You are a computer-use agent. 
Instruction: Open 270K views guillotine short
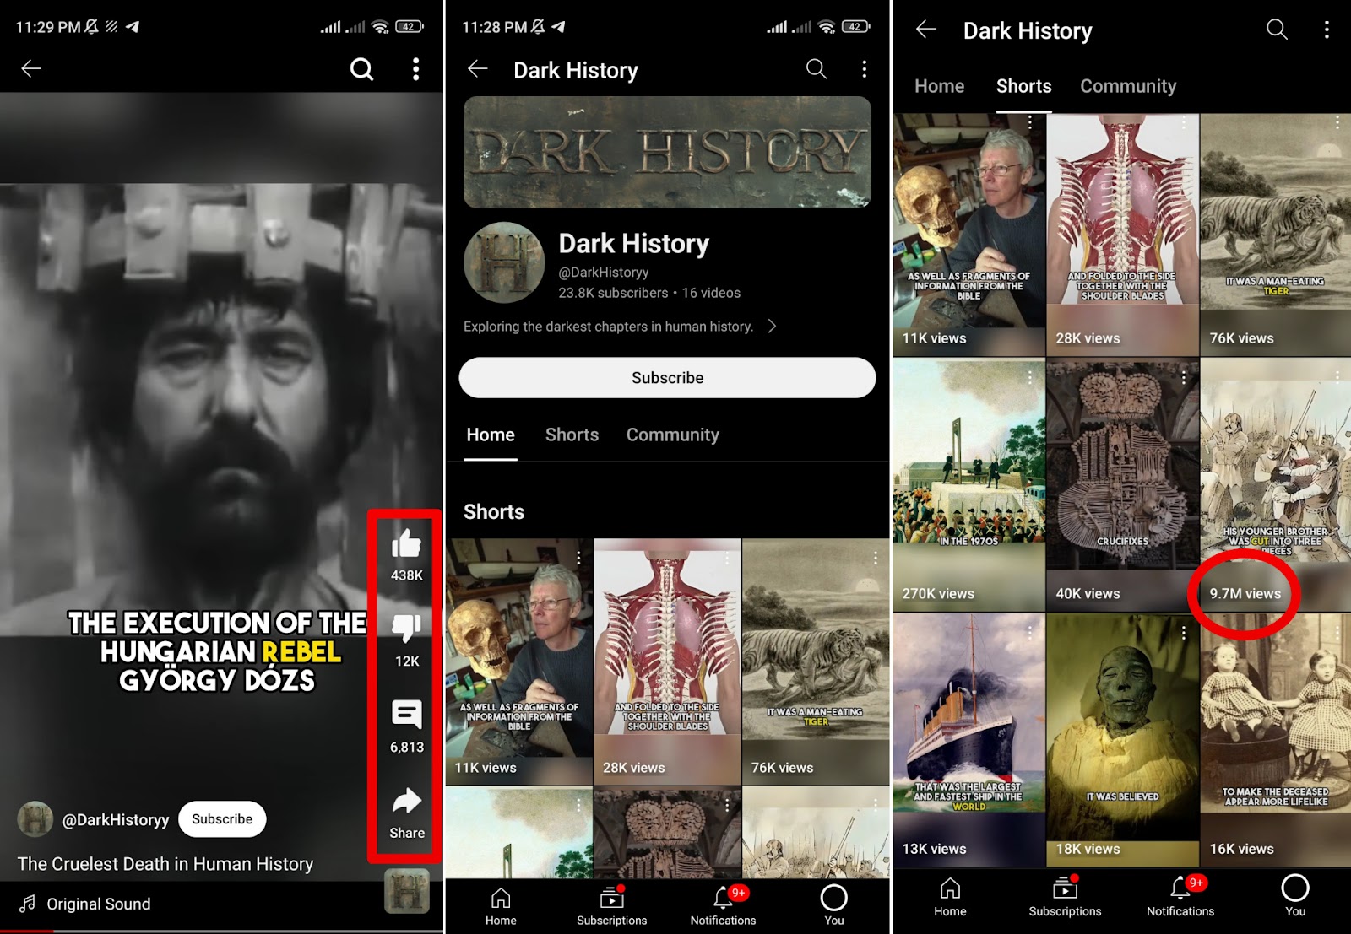click(x=968, y=486)
